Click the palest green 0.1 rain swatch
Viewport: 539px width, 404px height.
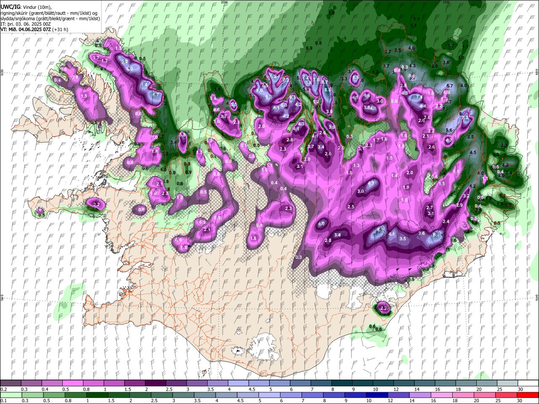11,395
